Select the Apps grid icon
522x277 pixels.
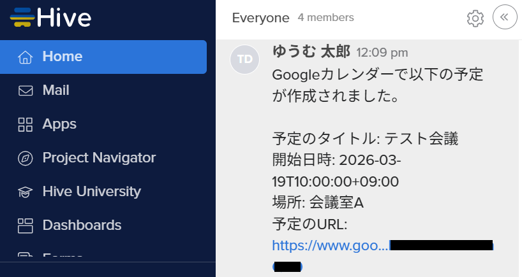[x=26, y=125]
